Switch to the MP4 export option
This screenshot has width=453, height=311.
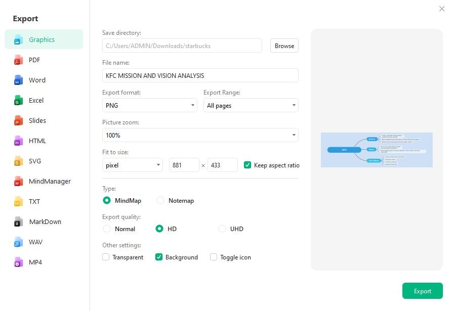[44, 262]
